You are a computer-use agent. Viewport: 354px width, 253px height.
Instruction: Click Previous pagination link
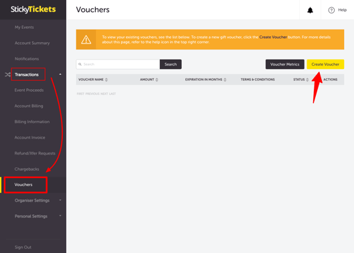[x=92, y=94]
